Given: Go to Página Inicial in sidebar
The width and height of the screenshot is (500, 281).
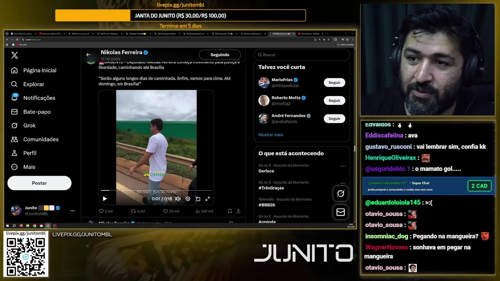Looking at the screenshot, I should click(x=34, y=70).
